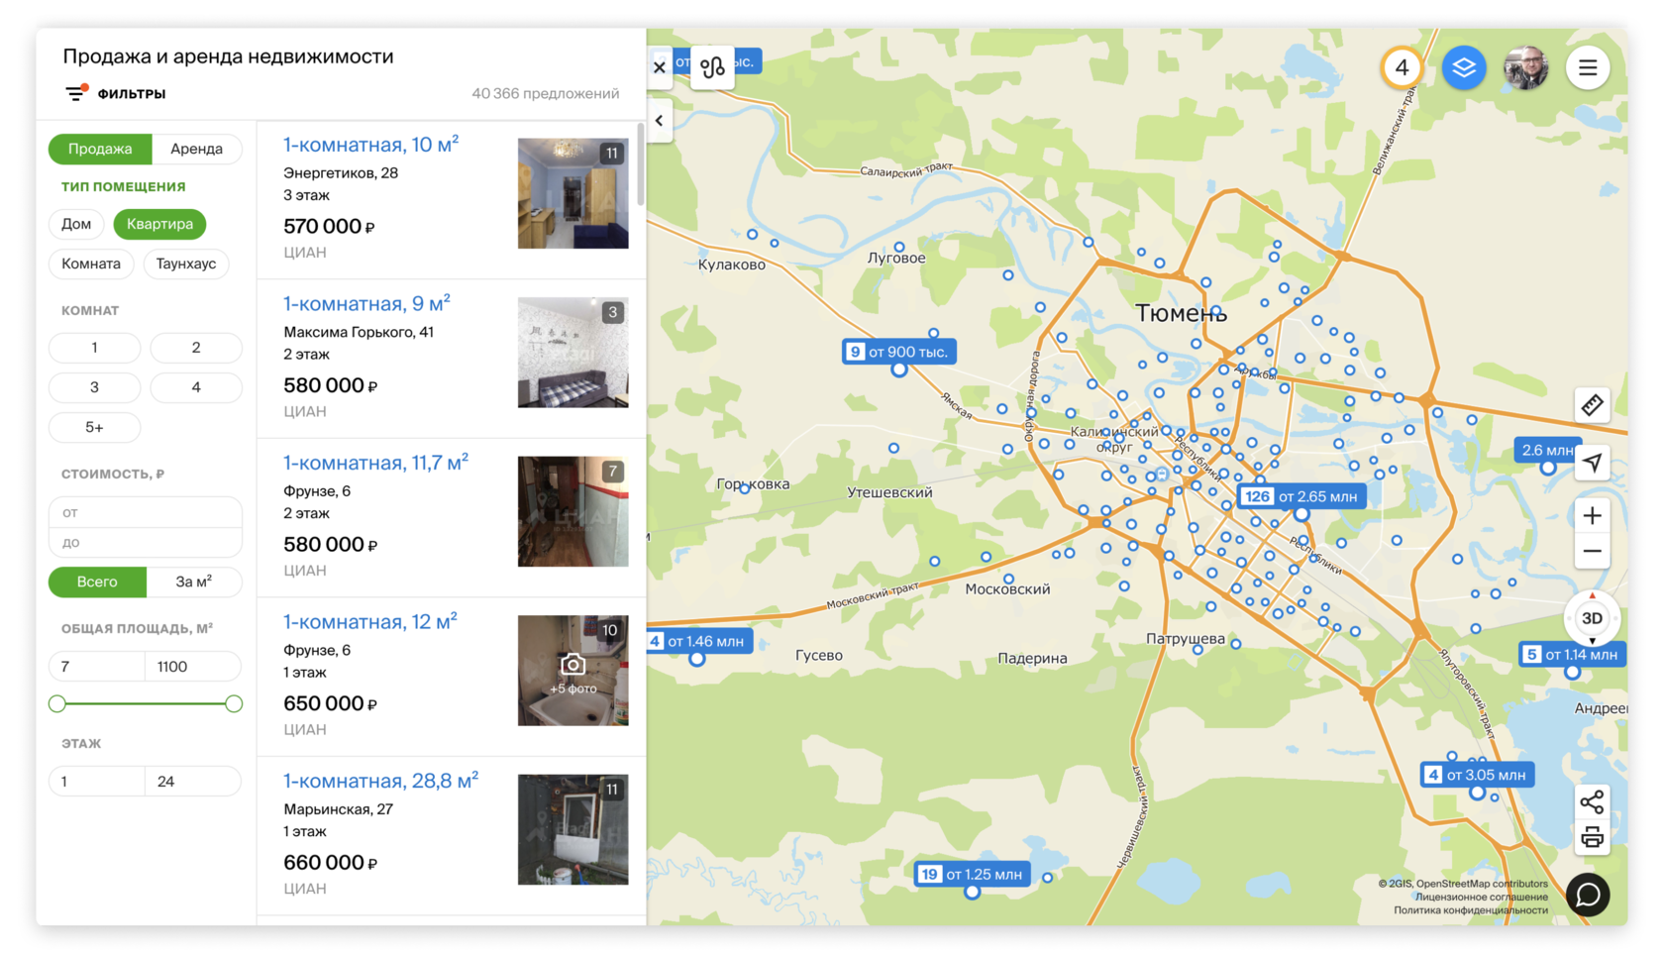Image resolution: width=1664 pixels, height=955 pixels.
Task: Click the maximum floor field showing 24
Action: tap(193, 782)
